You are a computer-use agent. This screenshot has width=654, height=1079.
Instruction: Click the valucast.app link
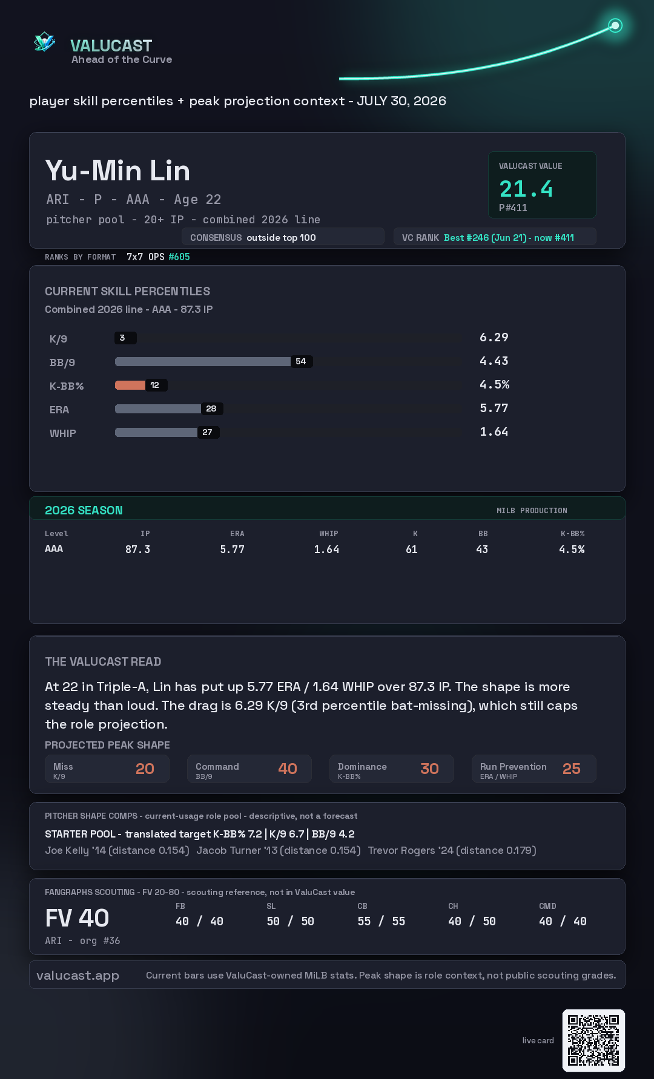[x=78, y=975]
